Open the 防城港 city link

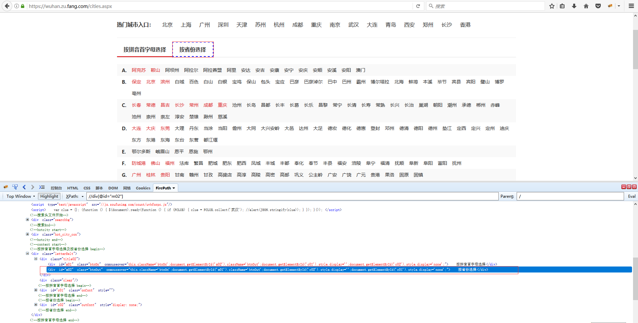click(139, 163)
